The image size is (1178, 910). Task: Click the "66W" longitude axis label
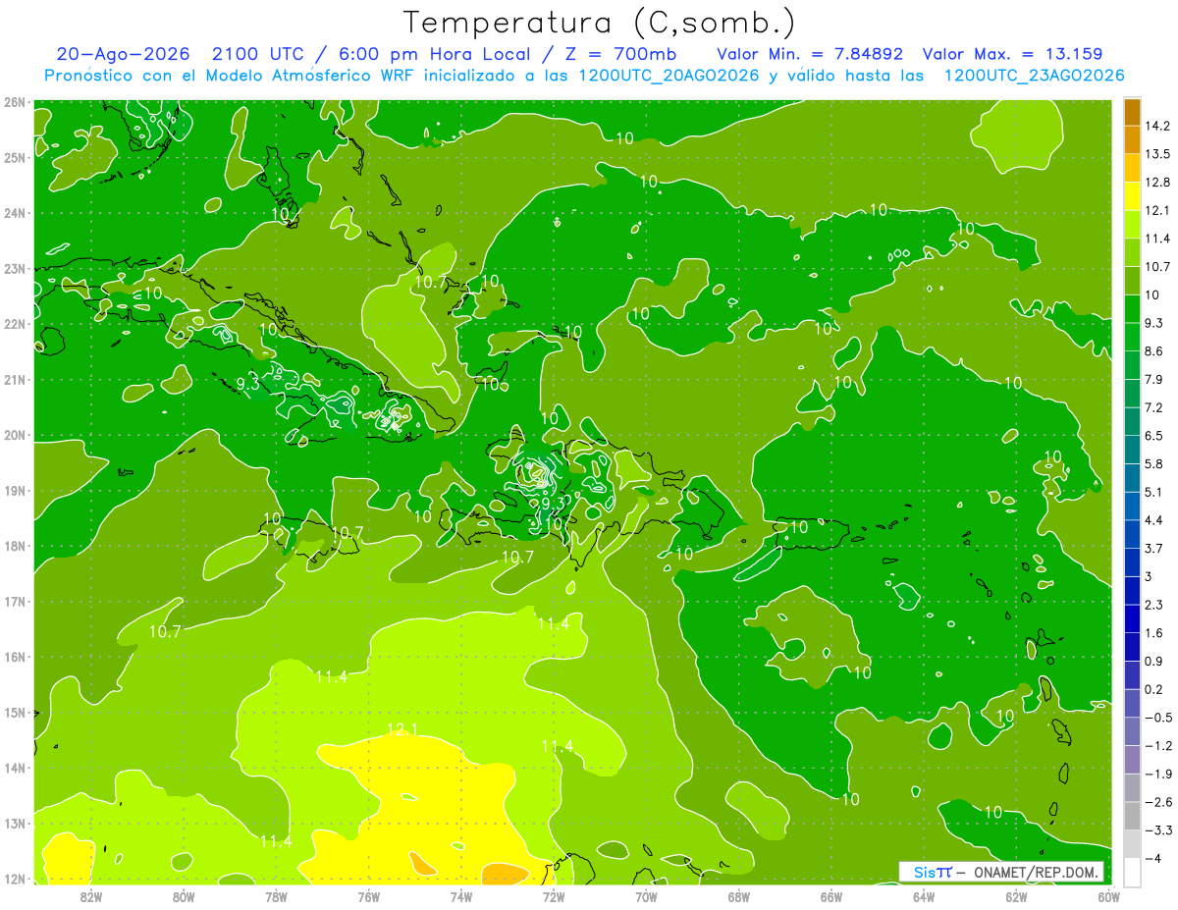(830, 896)
